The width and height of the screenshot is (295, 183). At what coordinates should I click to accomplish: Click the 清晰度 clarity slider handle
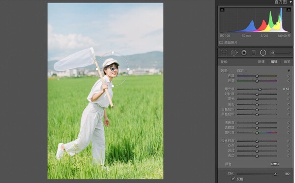click(x=257, y=123)
